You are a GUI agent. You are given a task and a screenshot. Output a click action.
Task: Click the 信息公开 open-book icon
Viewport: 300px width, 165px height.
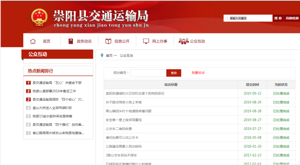108,41
